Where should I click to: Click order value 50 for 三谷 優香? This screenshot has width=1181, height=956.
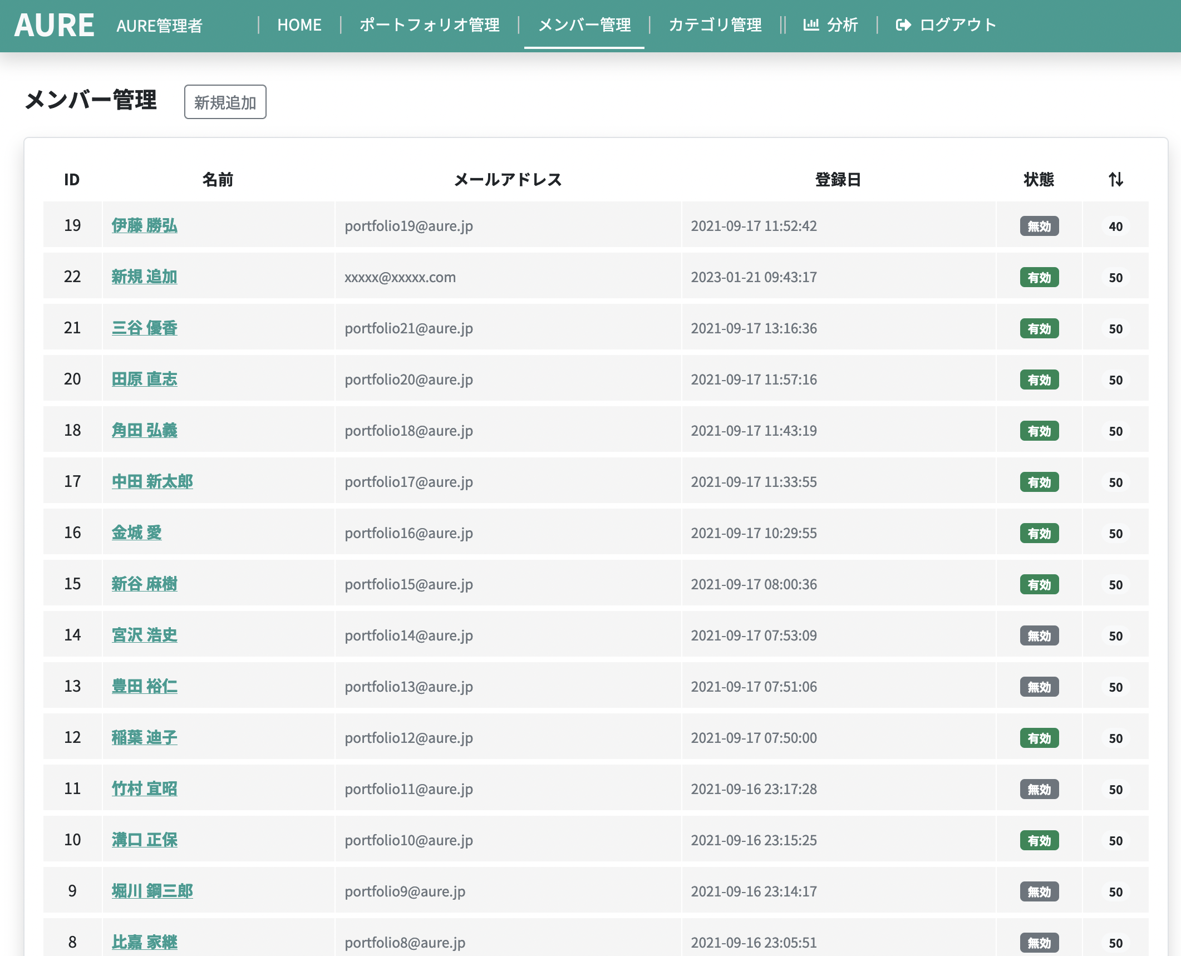1115,328
